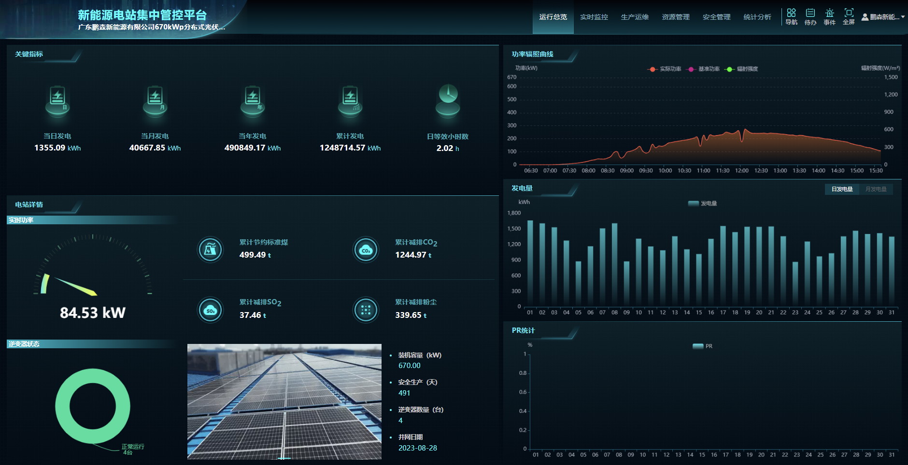Click the 累计减排CO2 cloud icon

(x=366, y=250)
